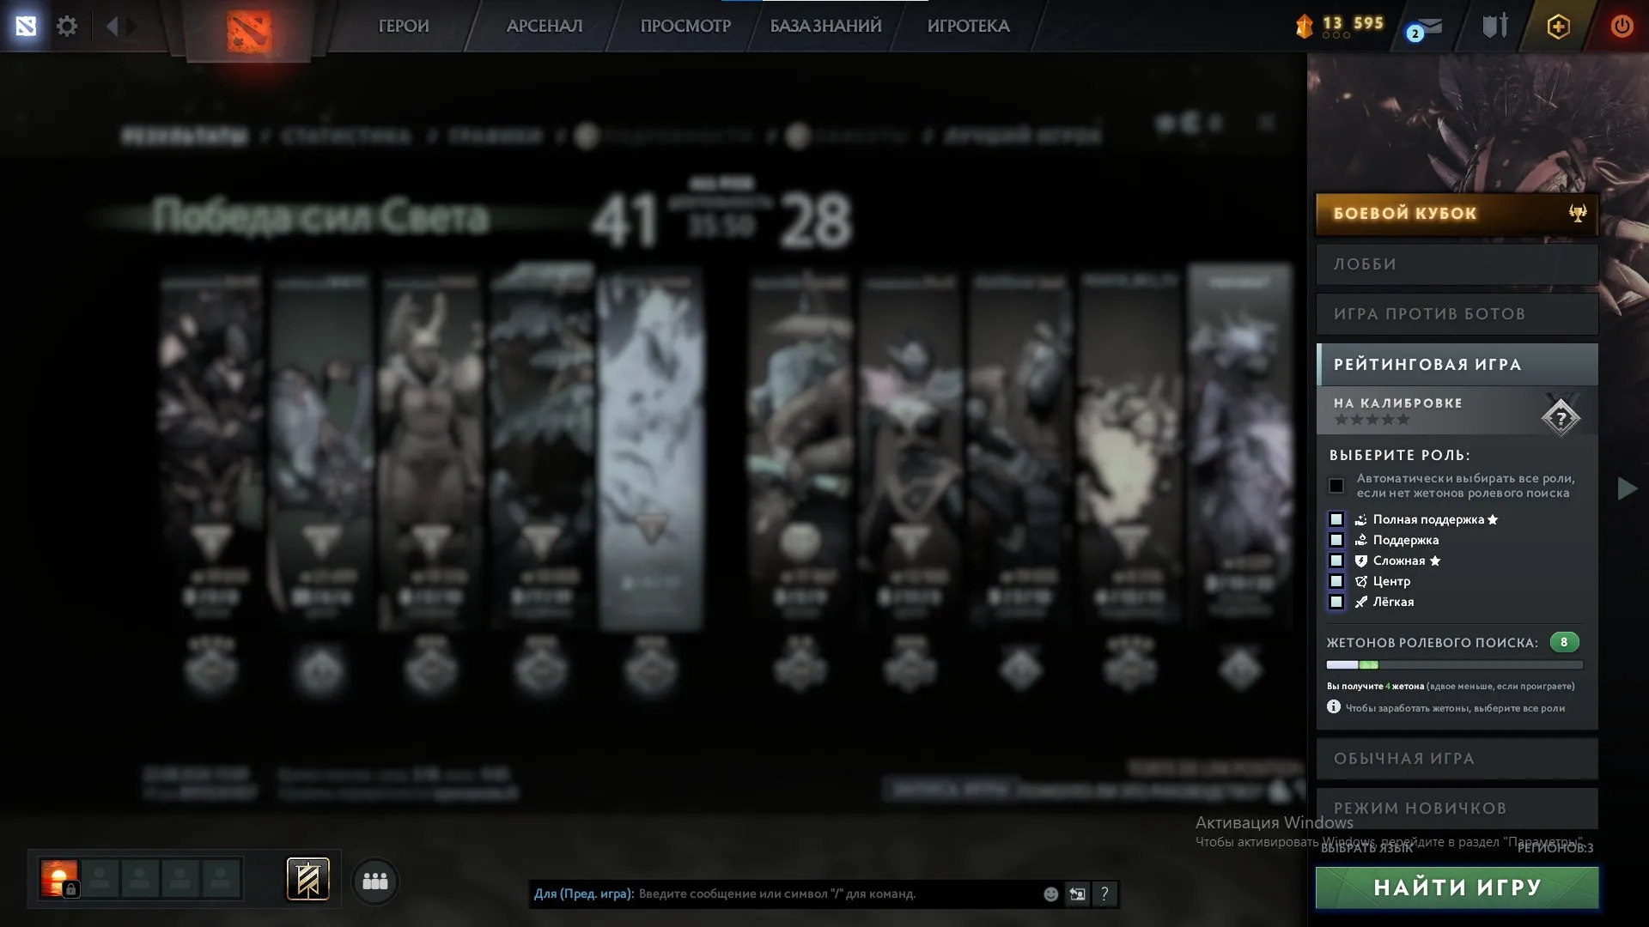
Task: Toggle auto-select all roles checkbox
Action: (x=1336, y=486)
